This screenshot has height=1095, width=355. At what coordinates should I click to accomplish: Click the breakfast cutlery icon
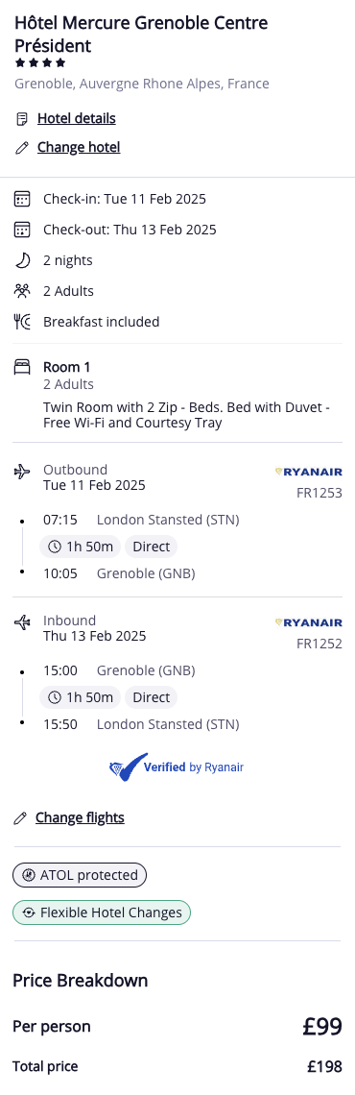[x=22, y=322]
